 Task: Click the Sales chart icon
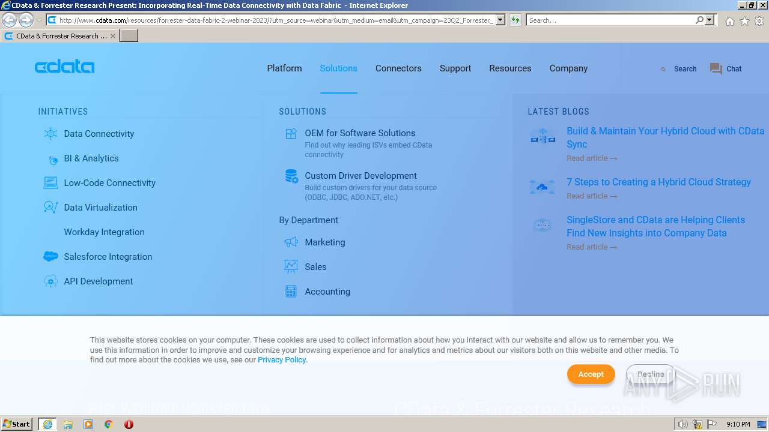click(x=291, y=266)
